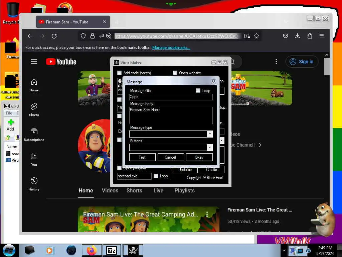This screenshot has width=342, height=257.
Task: Open the Be Channel! chevron link
Action: pos(260,145)
